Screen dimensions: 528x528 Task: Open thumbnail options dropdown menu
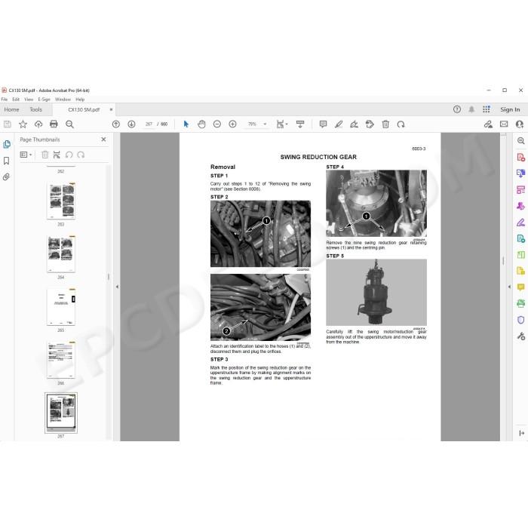26,155
